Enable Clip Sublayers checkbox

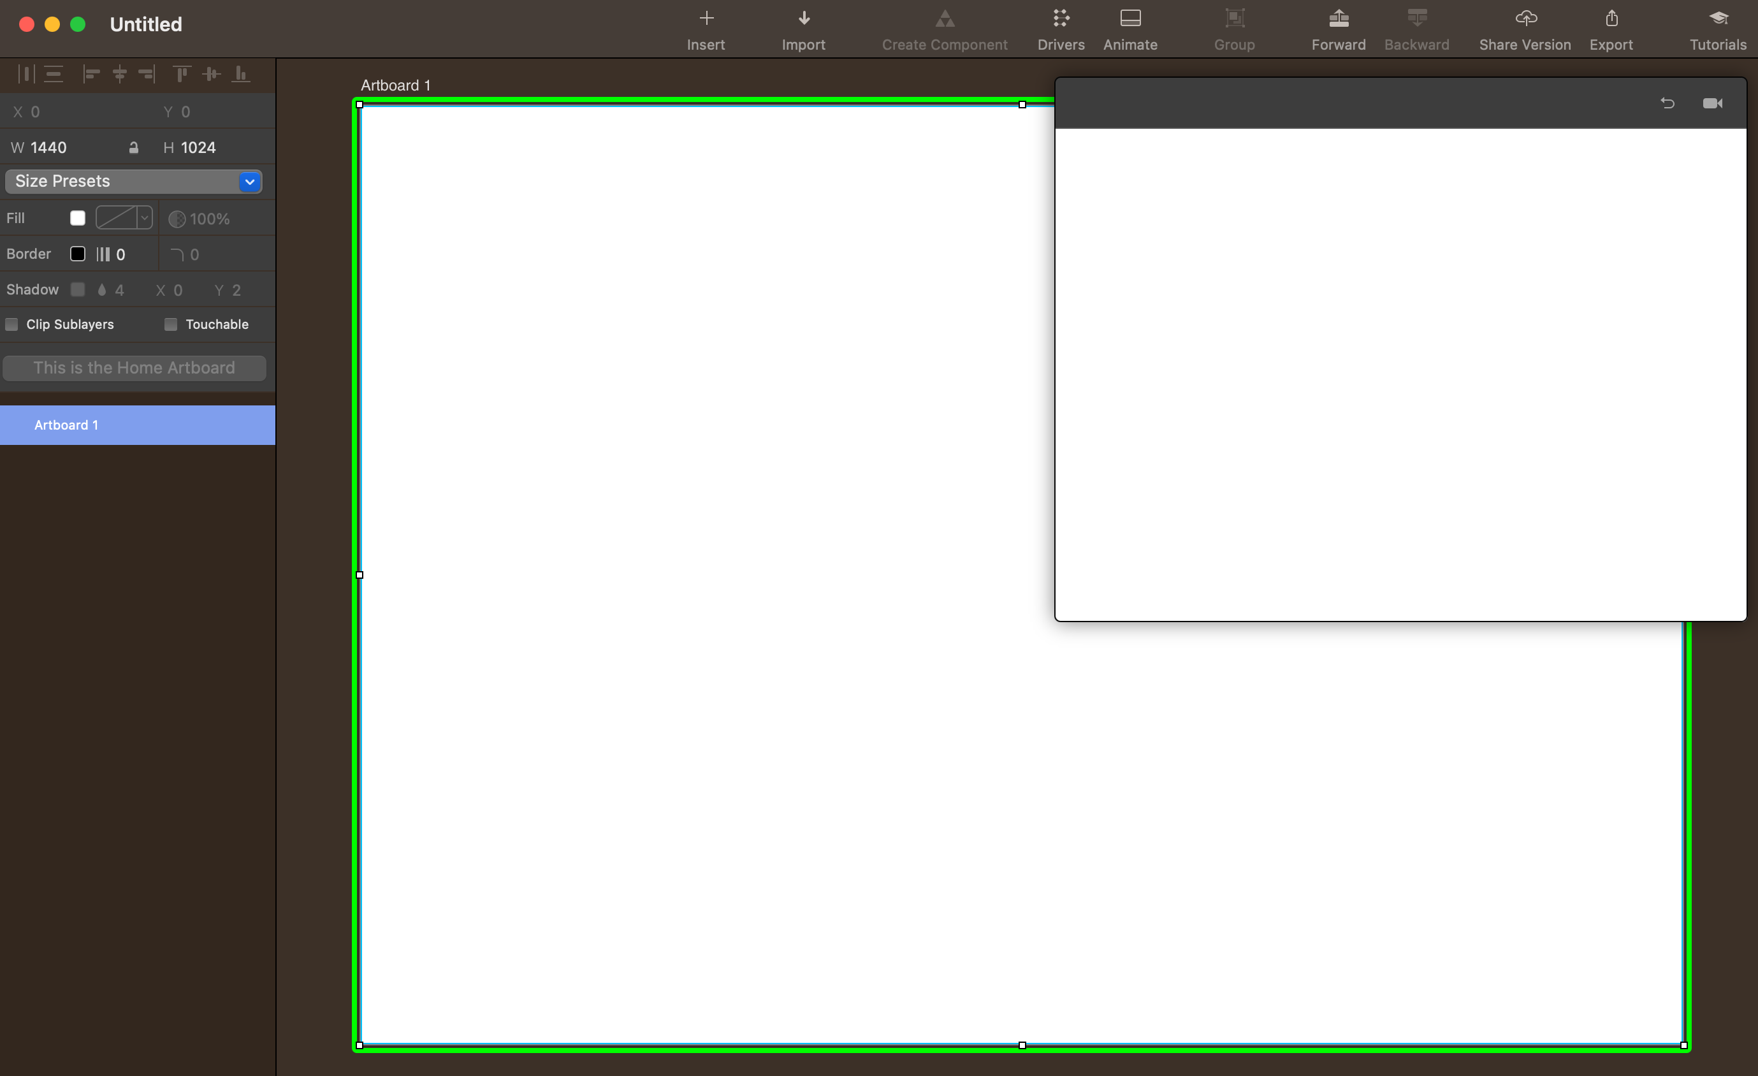point(11,324)
